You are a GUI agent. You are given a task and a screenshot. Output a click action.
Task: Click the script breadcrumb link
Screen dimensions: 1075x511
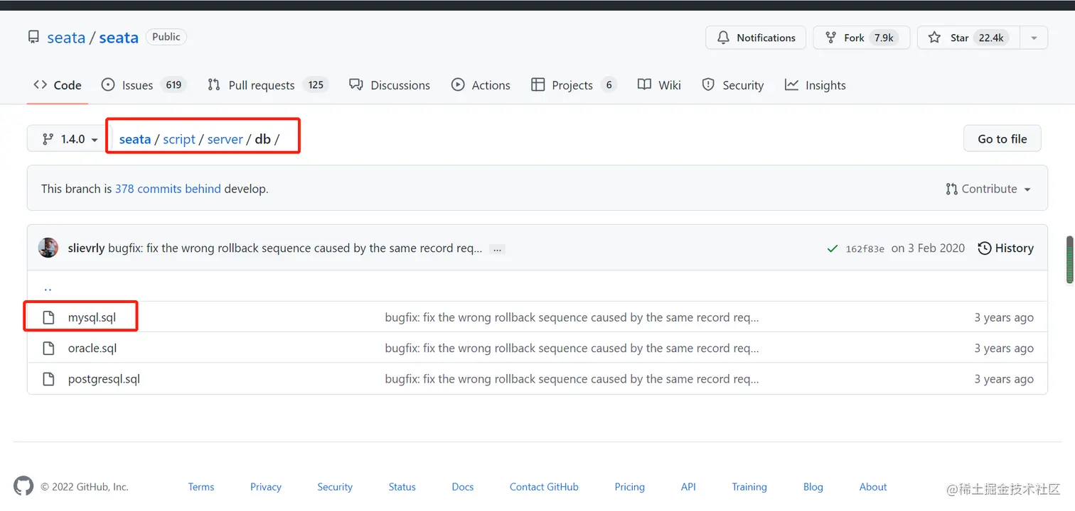click(179, 139)
